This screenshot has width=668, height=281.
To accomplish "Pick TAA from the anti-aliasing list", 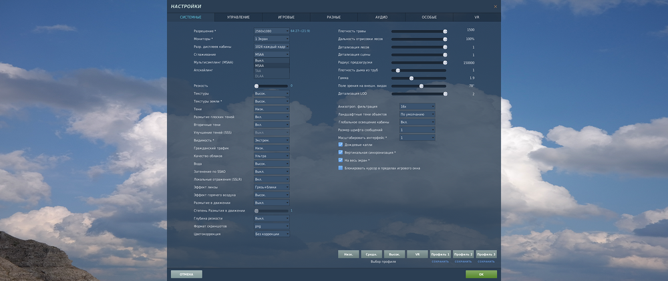I will (272, 71).
